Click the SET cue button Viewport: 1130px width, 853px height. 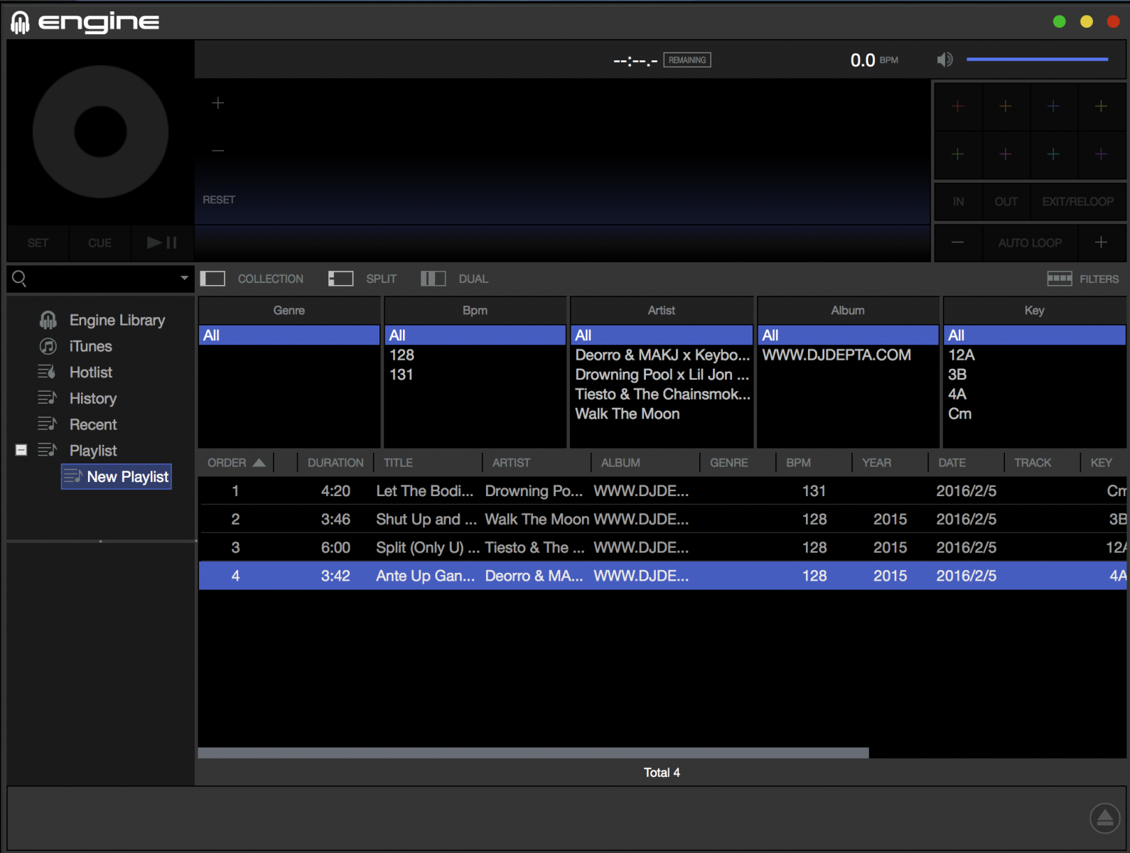[x=38, y=243]
